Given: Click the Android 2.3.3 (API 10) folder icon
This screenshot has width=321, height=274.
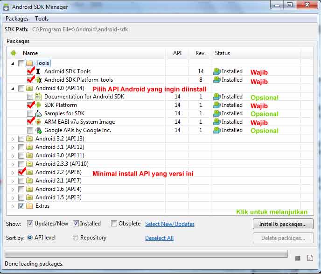Looking at the screenshot, I should click(x=29, y=164).
